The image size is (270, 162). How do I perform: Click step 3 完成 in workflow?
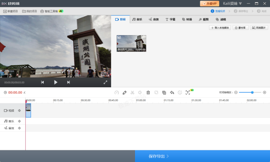(262, 11)
